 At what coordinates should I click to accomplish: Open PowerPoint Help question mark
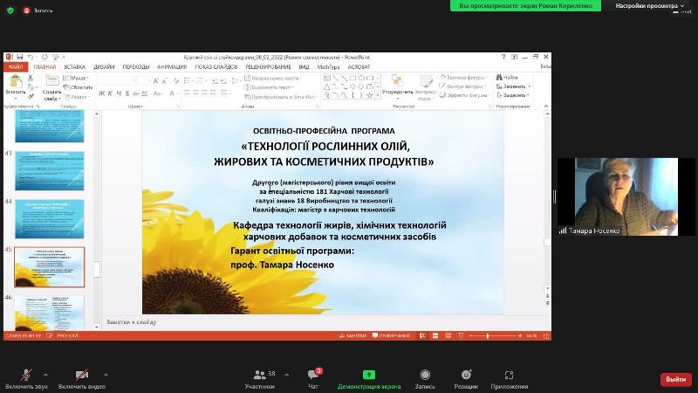503,57
